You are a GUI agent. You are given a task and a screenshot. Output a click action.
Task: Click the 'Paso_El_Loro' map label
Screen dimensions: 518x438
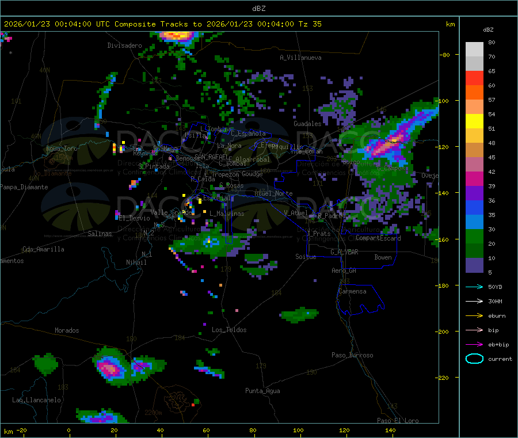pos(398,421)
